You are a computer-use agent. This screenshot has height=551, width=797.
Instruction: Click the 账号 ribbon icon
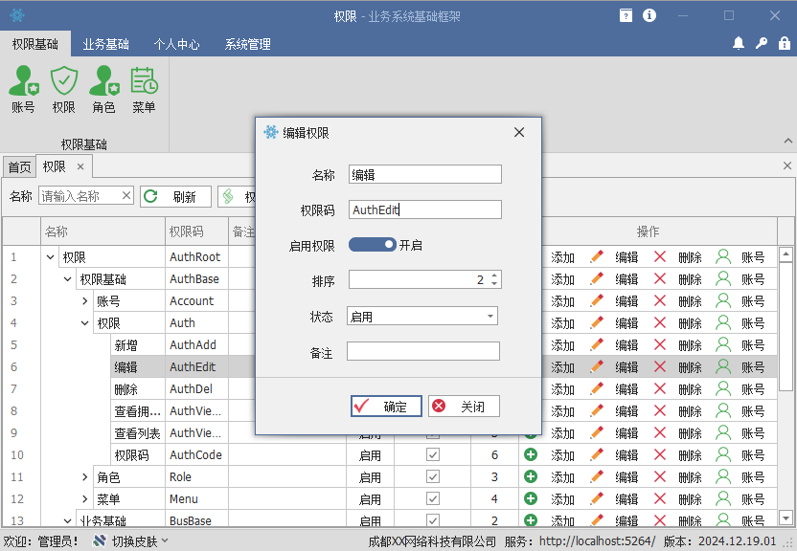pos(23,90)
